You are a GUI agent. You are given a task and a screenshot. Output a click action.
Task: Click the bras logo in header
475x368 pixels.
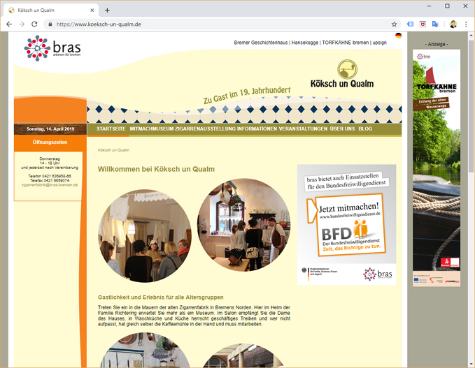tap(52, 48)
